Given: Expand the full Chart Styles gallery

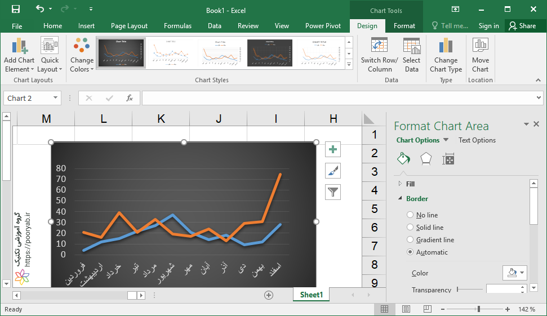Looking at the screenshot, I should 349,65.
